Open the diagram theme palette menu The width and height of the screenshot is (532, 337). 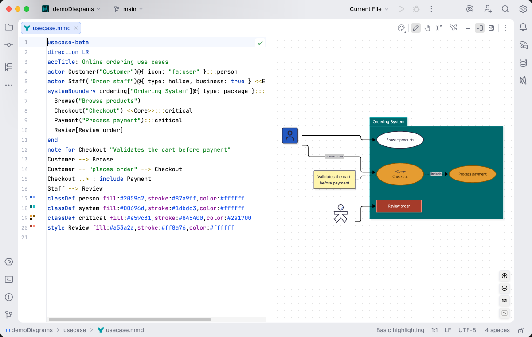pos(401,28)
